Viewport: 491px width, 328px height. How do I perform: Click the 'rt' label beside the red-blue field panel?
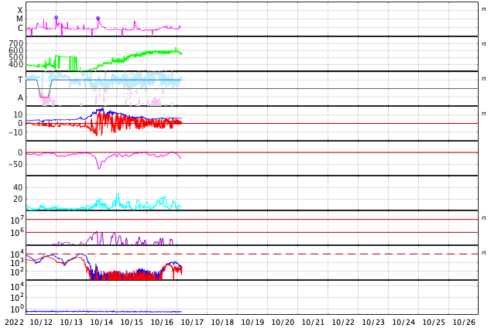pyautogui.click(x=483, y=114)
